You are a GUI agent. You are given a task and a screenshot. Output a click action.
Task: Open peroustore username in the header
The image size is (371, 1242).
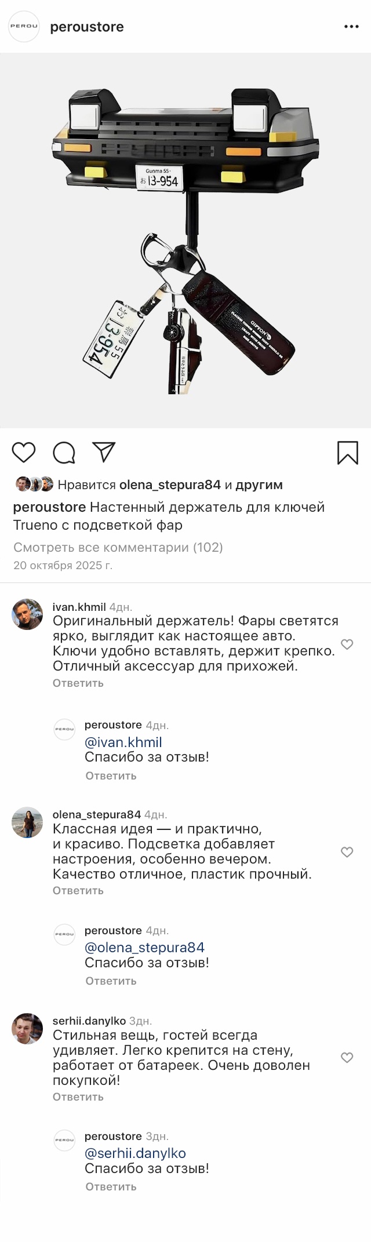pyautogui.click(x=87, y=27)
